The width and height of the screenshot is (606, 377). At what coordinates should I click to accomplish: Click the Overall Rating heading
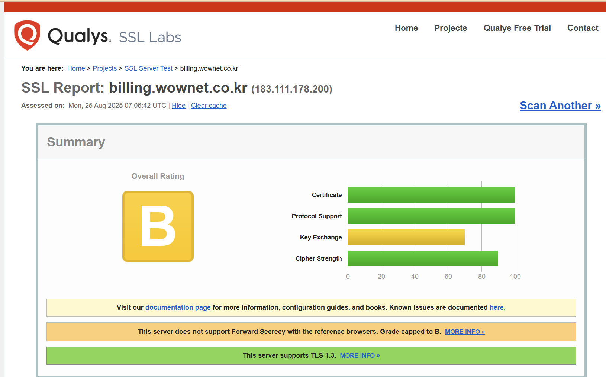(158, 176)
